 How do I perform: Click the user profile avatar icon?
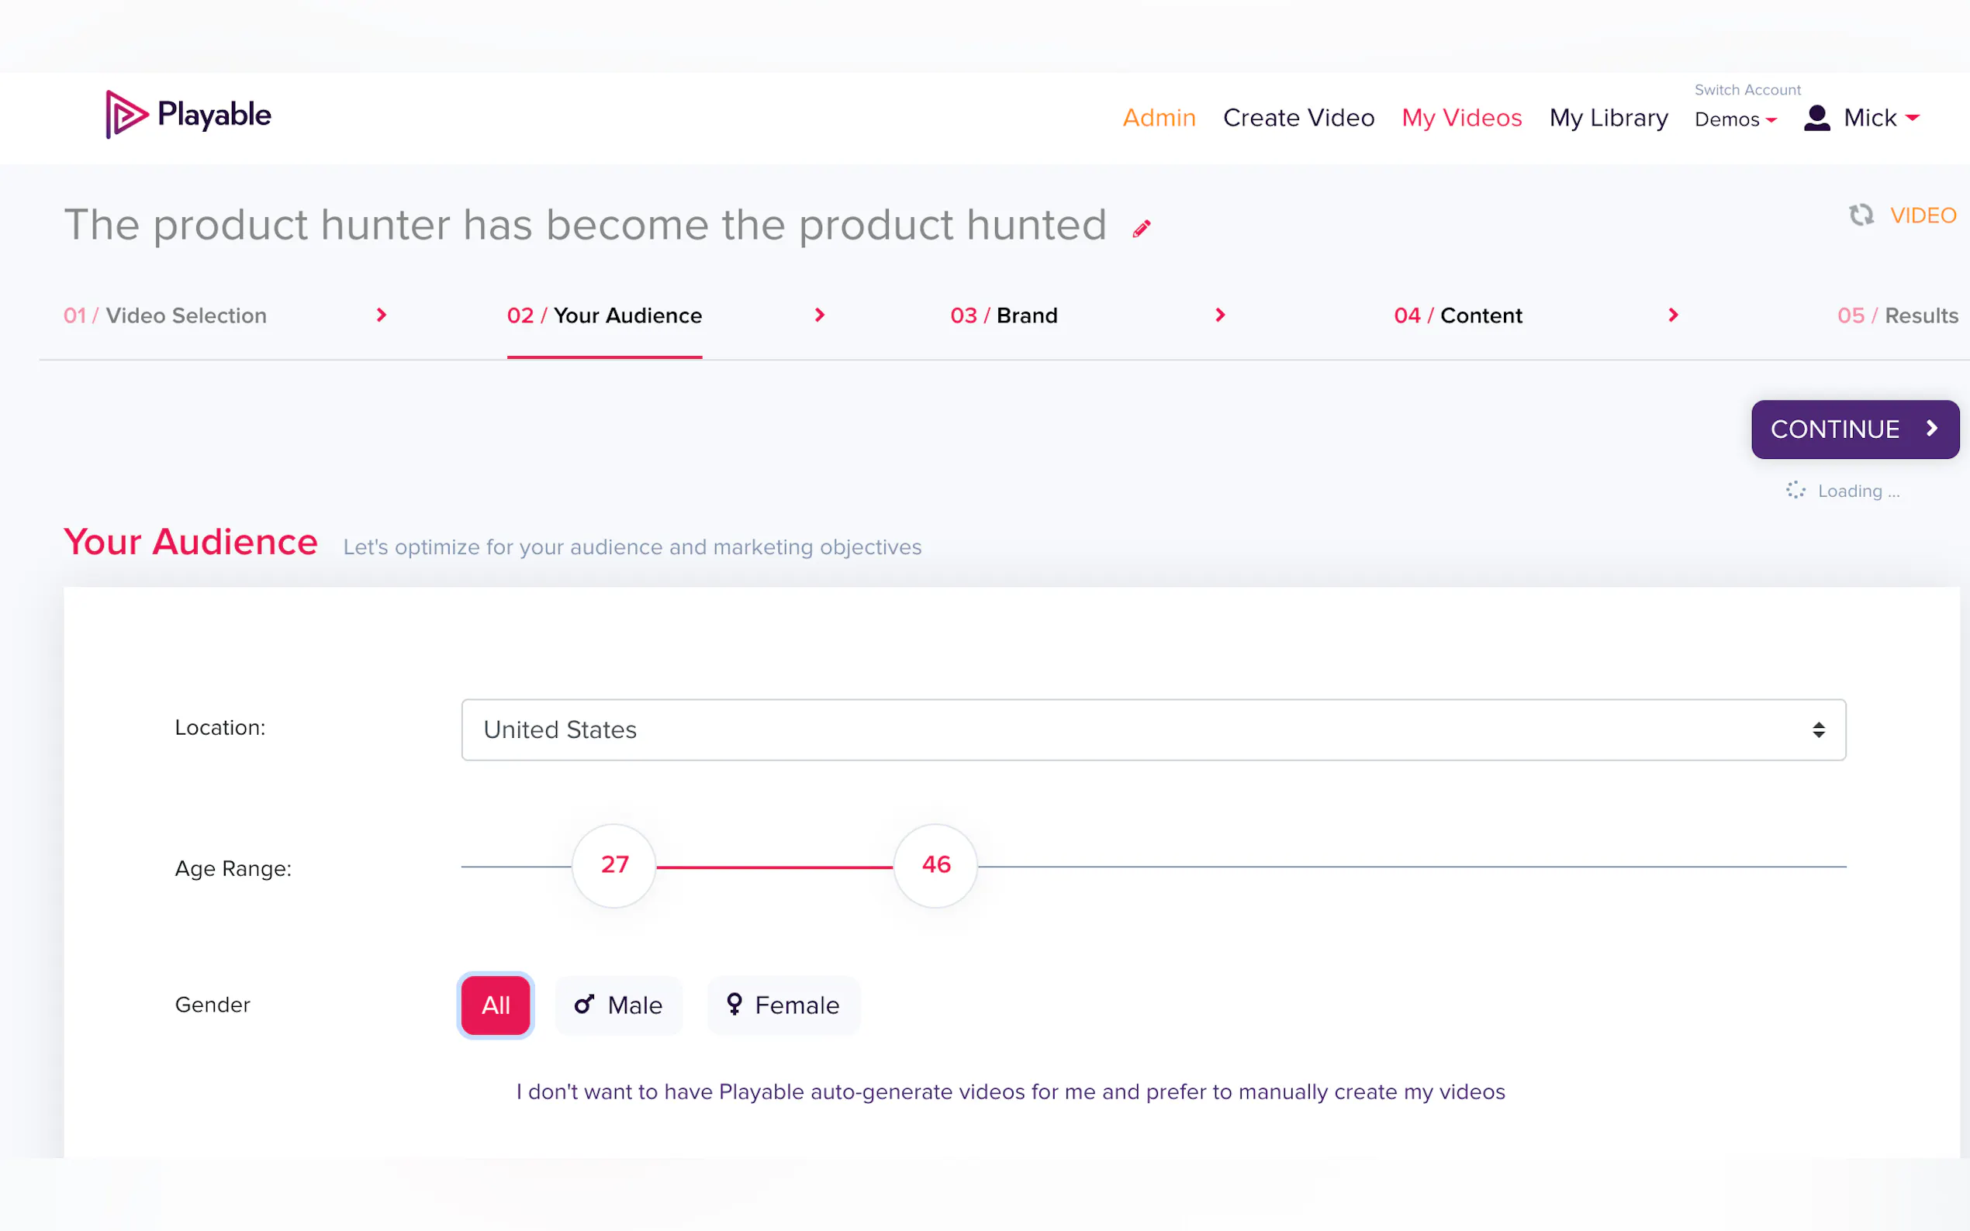tap(1816, 118)
